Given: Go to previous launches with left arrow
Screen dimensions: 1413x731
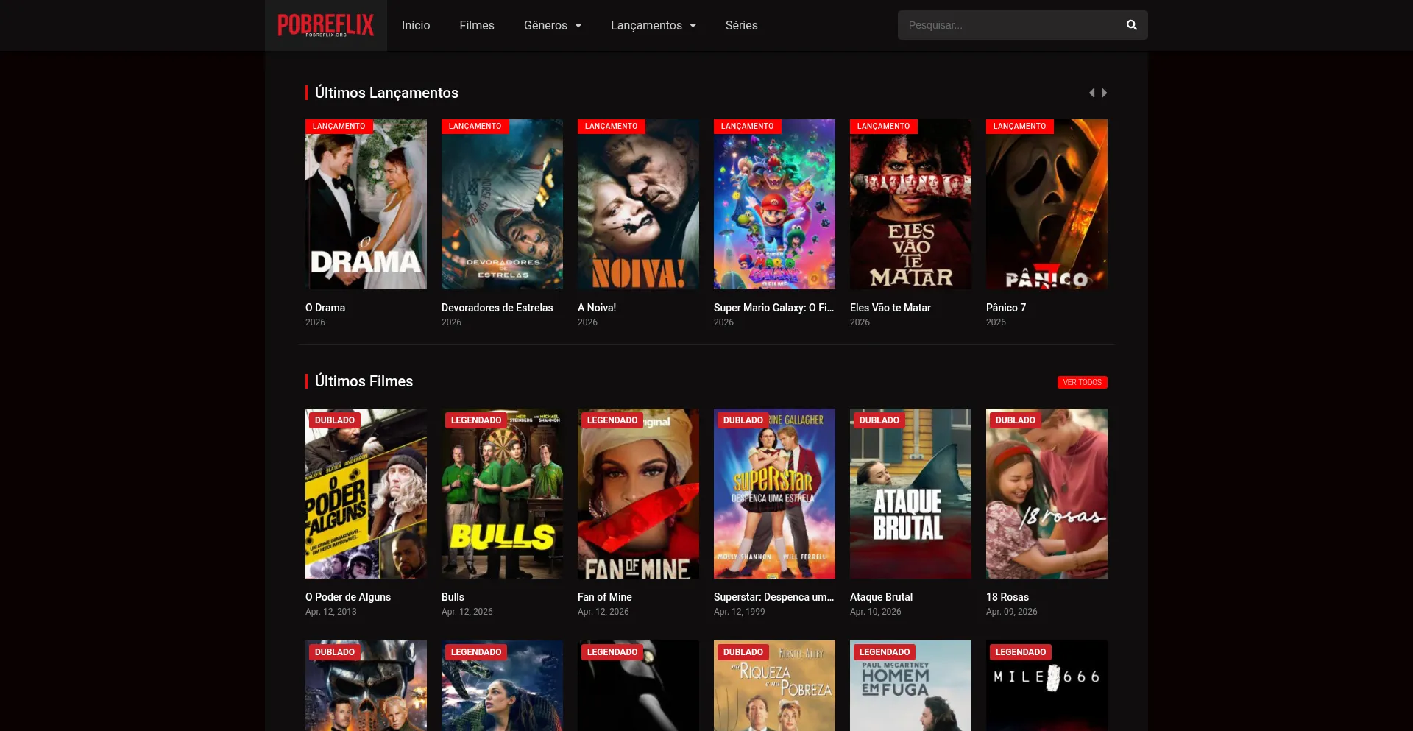Looking at the screenshot, I should coord(1092,93).
